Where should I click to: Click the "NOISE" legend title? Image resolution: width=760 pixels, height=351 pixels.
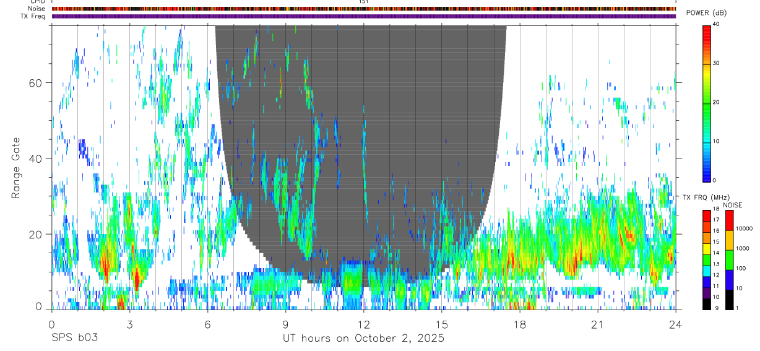[732, 205]
